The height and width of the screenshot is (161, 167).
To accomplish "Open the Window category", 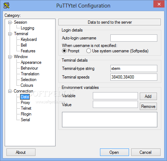I will click(x=21, y=57).
